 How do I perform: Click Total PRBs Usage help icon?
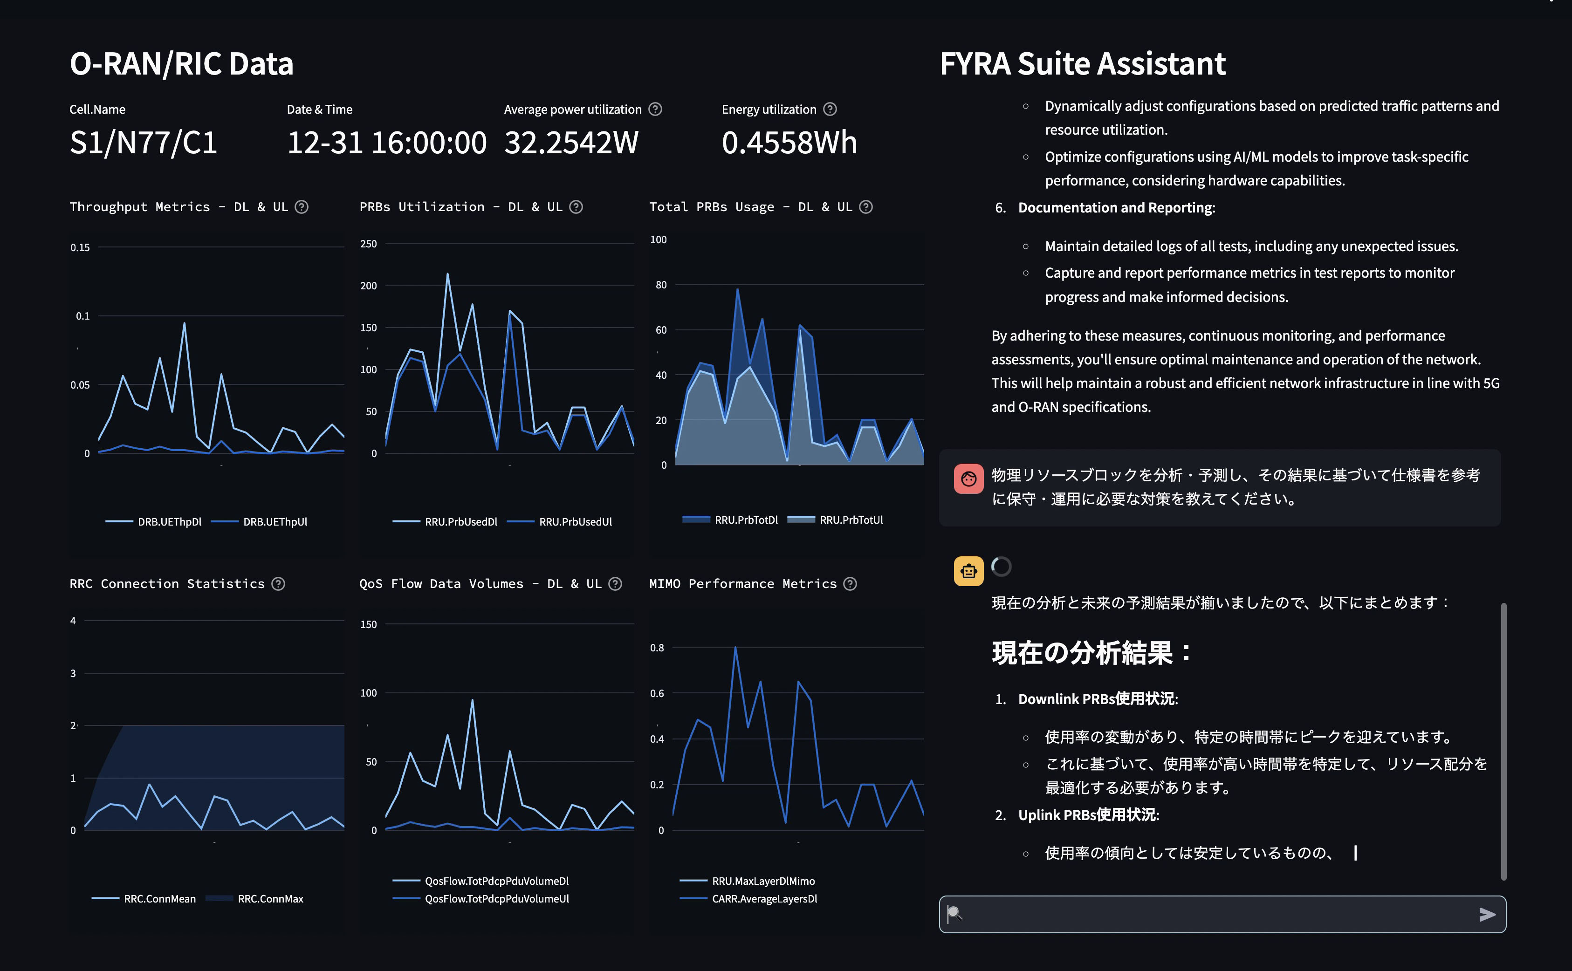[865, 207]
